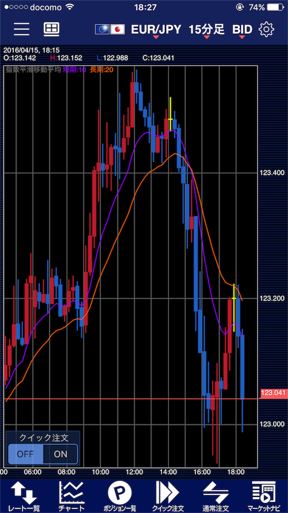Go to the クイック注文 tab
The image size is (288, 513).
pos(167,496)
